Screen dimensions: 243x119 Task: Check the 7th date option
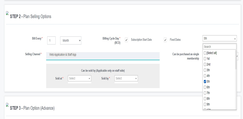tap(205, 93)
